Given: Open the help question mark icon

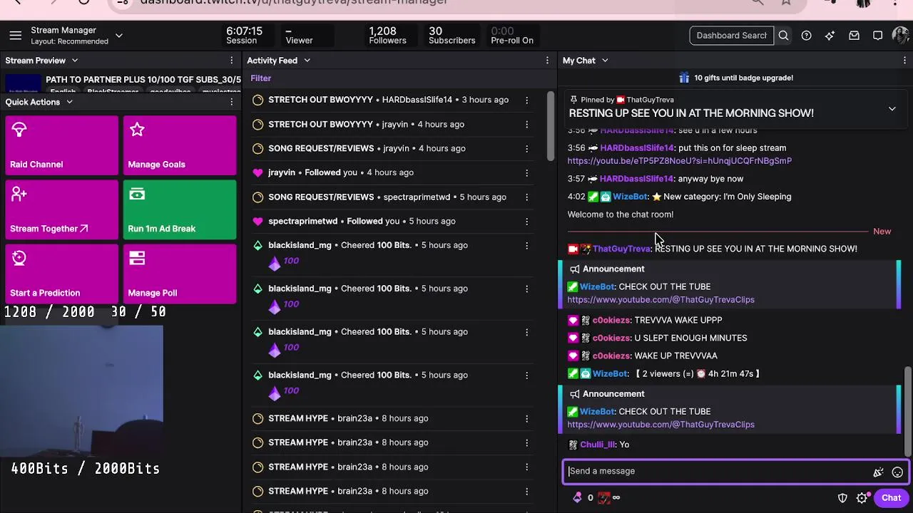Looking at the screenshot, I should pos(806,36).
